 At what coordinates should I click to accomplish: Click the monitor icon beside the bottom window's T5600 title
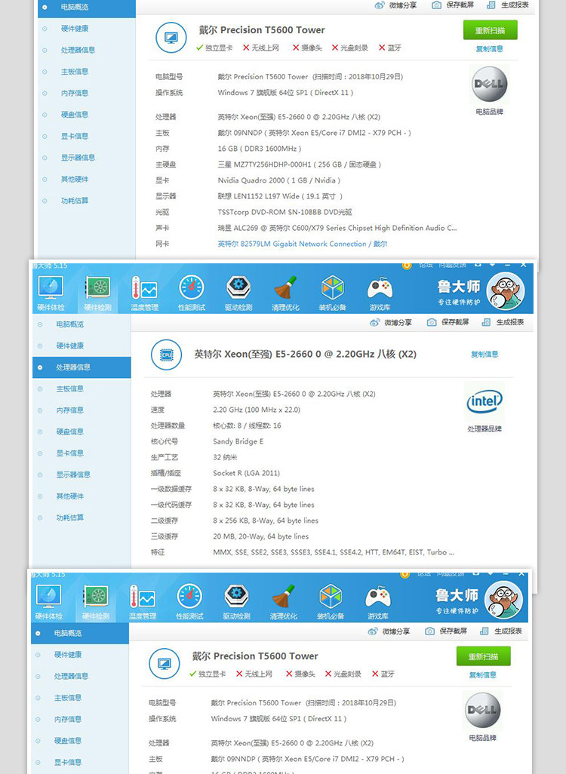(164, 663)
